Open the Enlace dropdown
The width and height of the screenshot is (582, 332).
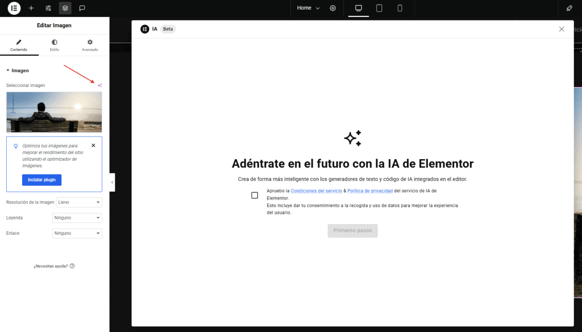pos(77,233)
